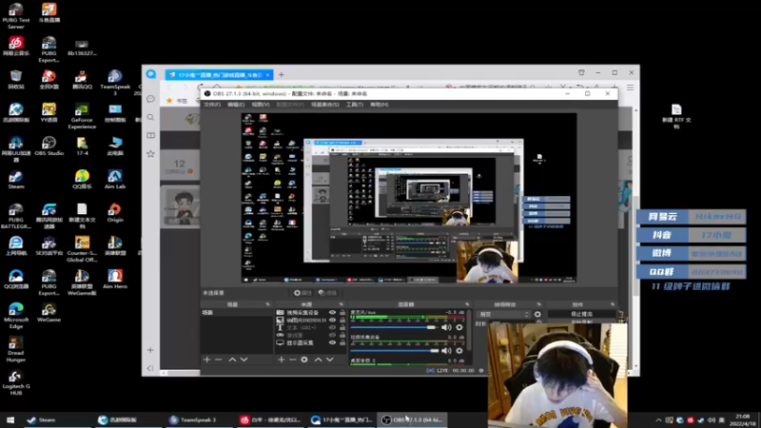
Task: Mute the video capture device audio
Action: (446, 351)
